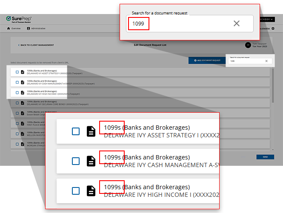Clear the search with the large X icon
Screen dimensions: 283x213
click(237, 23)
